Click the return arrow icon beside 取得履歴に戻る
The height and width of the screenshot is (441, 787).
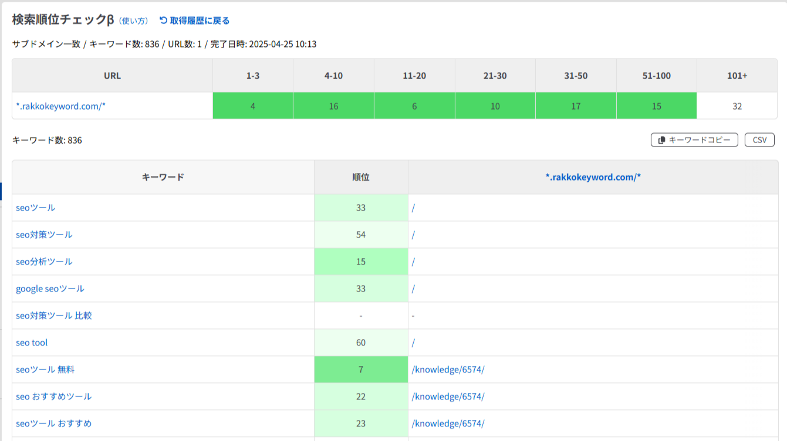(163, 21)
